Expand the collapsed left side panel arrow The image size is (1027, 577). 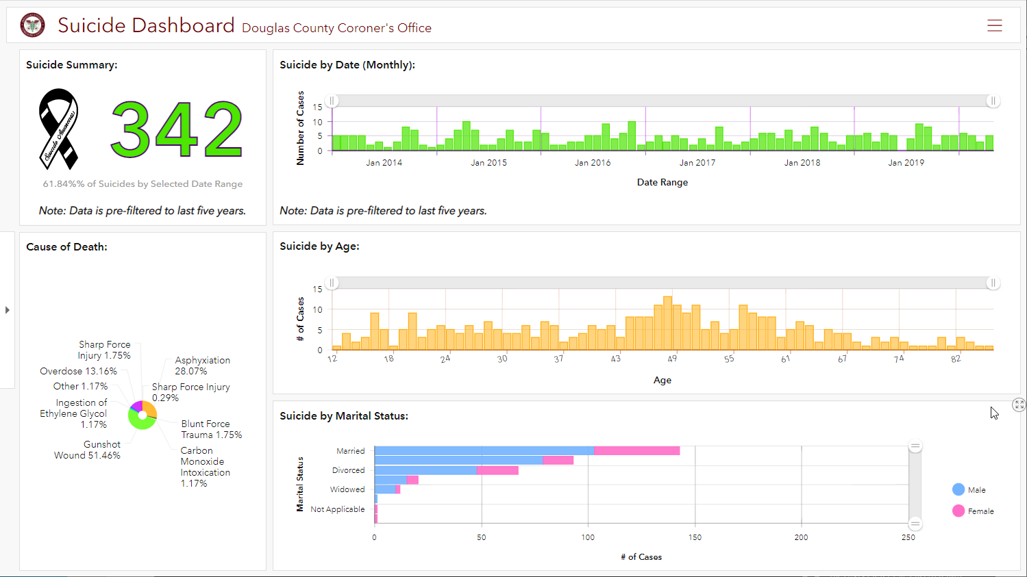7,309
